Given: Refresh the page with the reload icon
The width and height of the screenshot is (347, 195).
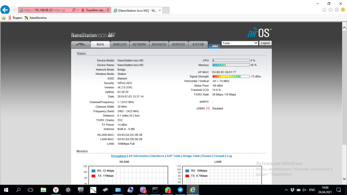Looking at the screenshot, I should [108, 10].
